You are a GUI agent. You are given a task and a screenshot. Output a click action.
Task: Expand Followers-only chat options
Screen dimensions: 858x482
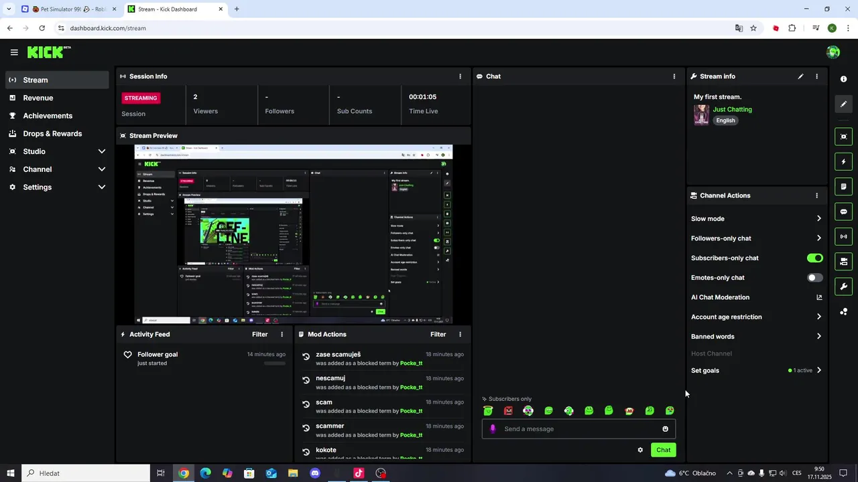[x=819, y=238]
